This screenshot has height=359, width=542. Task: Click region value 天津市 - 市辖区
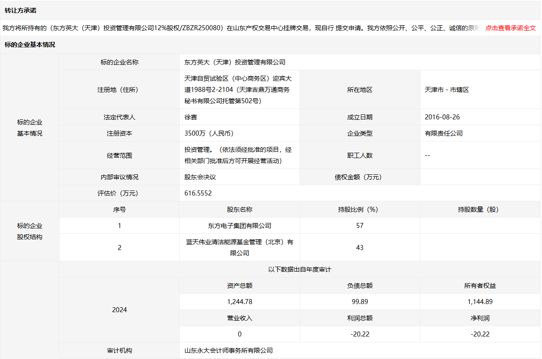click(446, 90)
